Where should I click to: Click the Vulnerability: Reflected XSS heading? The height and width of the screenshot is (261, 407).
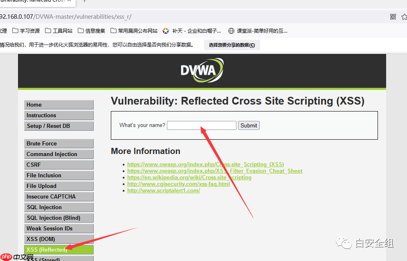point(238,101)
